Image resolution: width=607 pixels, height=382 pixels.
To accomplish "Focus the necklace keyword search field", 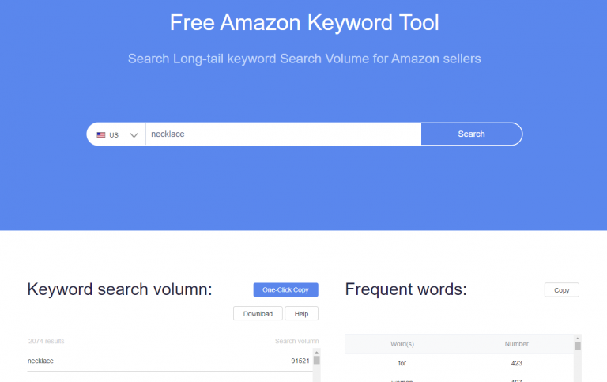I will pos(284,134).
